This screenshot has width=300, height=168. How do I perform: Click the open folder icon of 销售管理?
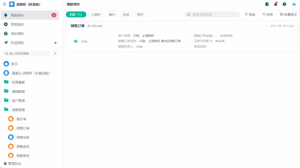tap(6, 109)
